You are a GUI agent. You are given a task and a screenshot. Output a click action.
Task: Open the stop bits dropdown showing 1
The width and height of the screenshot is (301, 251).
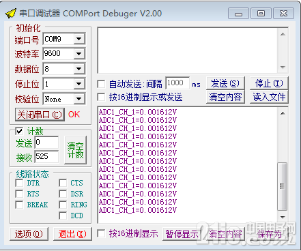(x=79, y=84)
